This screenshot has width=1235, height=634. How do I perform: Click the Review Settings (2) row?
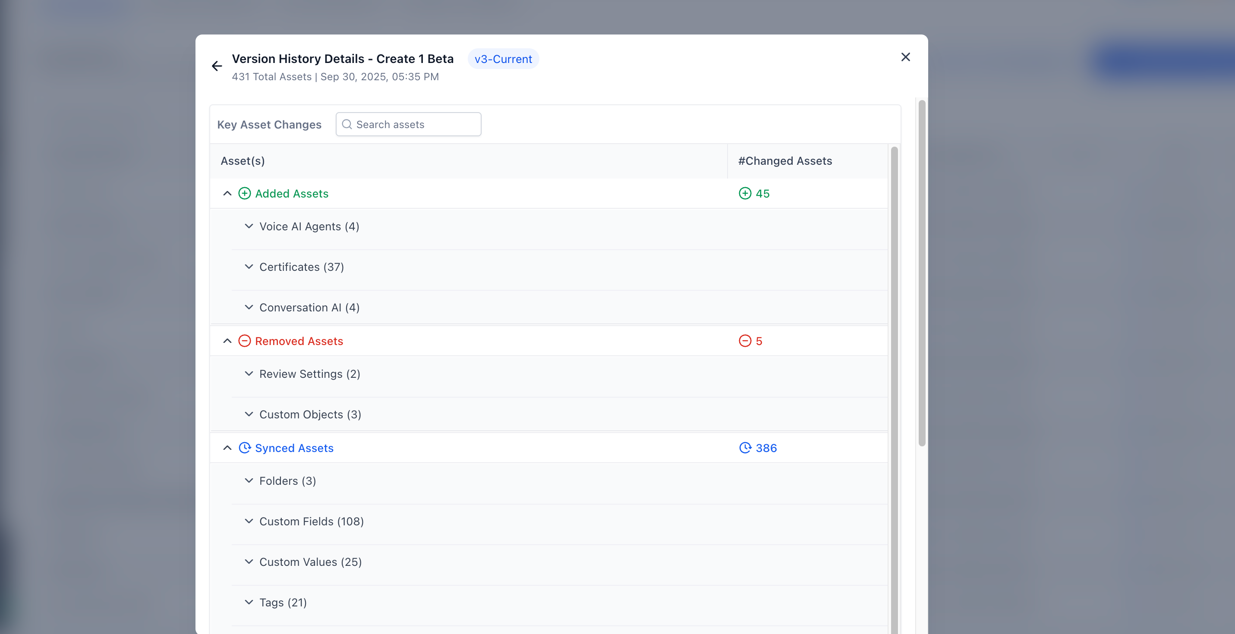(x=310, y=374)
